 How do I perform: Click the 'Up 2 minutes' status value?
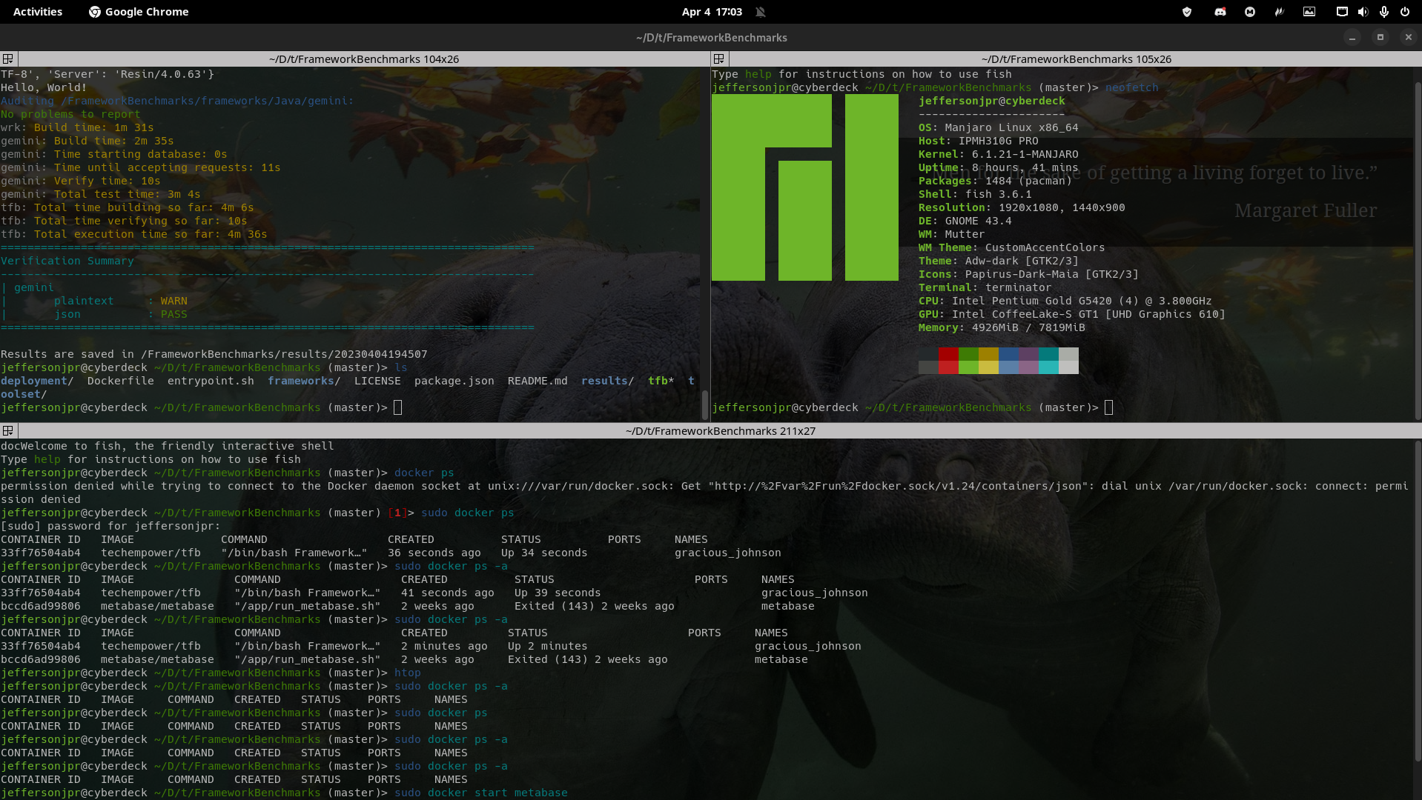coord(547,646)
